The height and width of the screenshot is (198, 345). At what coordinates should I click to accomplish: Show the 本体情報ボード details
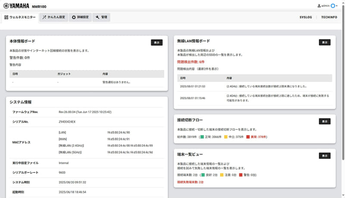(x=157, y=43)
